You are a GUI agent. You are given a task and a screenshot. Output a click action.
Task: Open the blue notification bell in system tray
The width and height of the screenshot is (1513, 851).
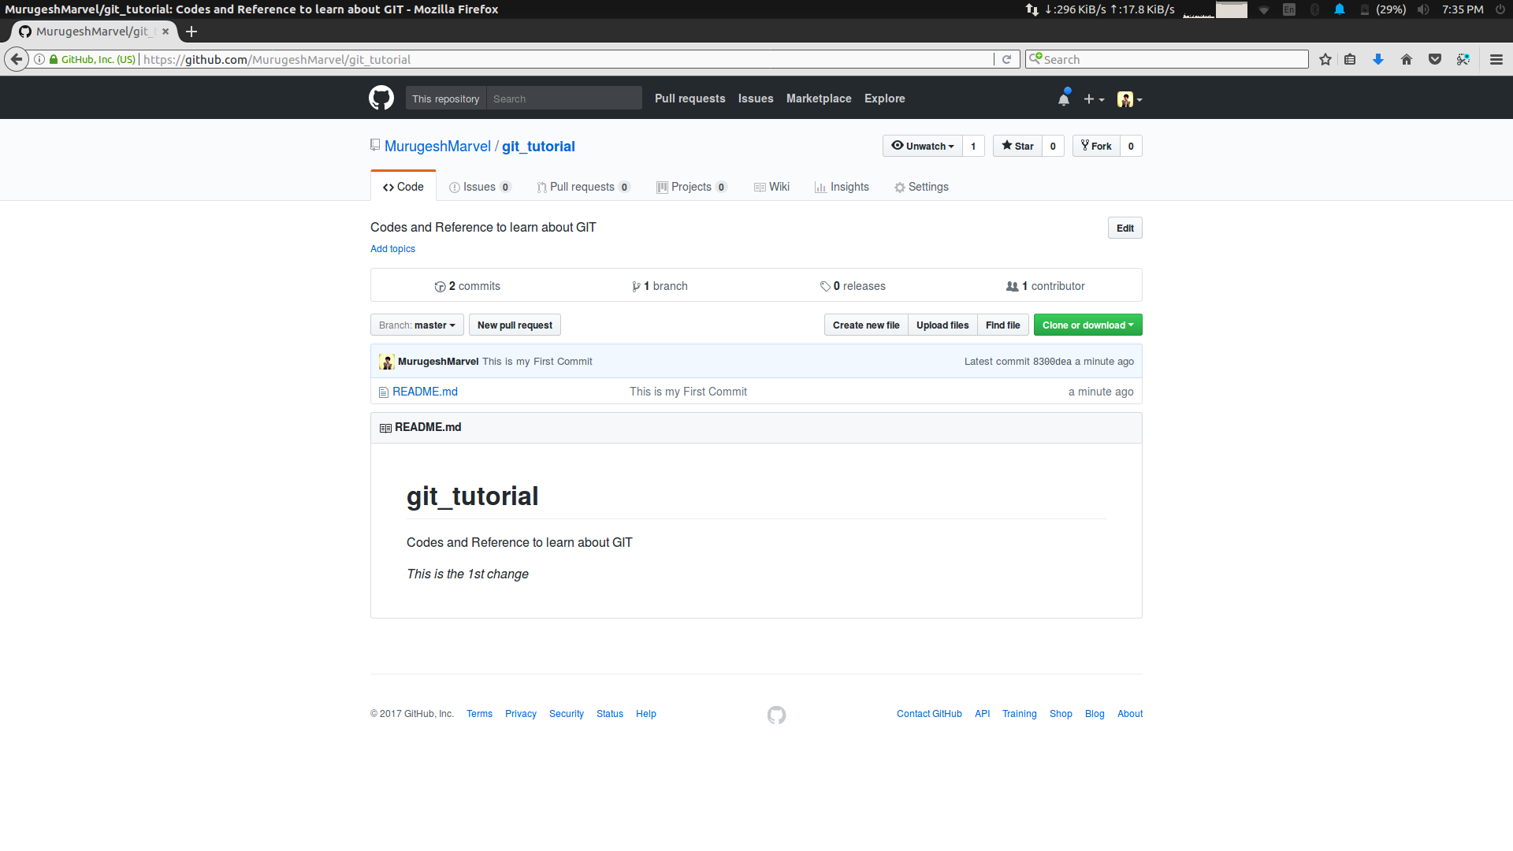click(1340, 9)
